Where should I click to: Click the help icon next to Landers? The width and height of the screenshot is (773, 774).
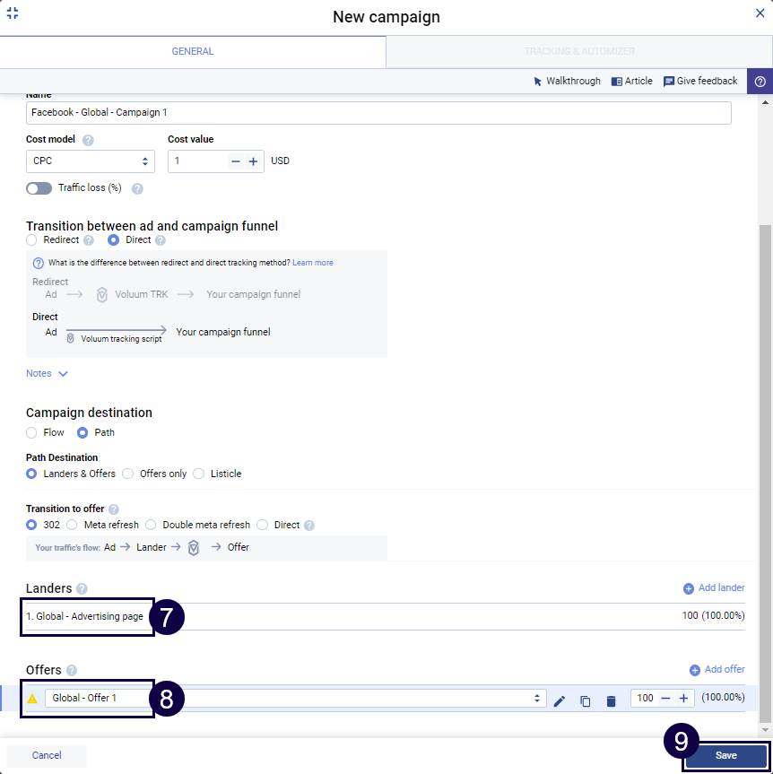pos(82,588)
